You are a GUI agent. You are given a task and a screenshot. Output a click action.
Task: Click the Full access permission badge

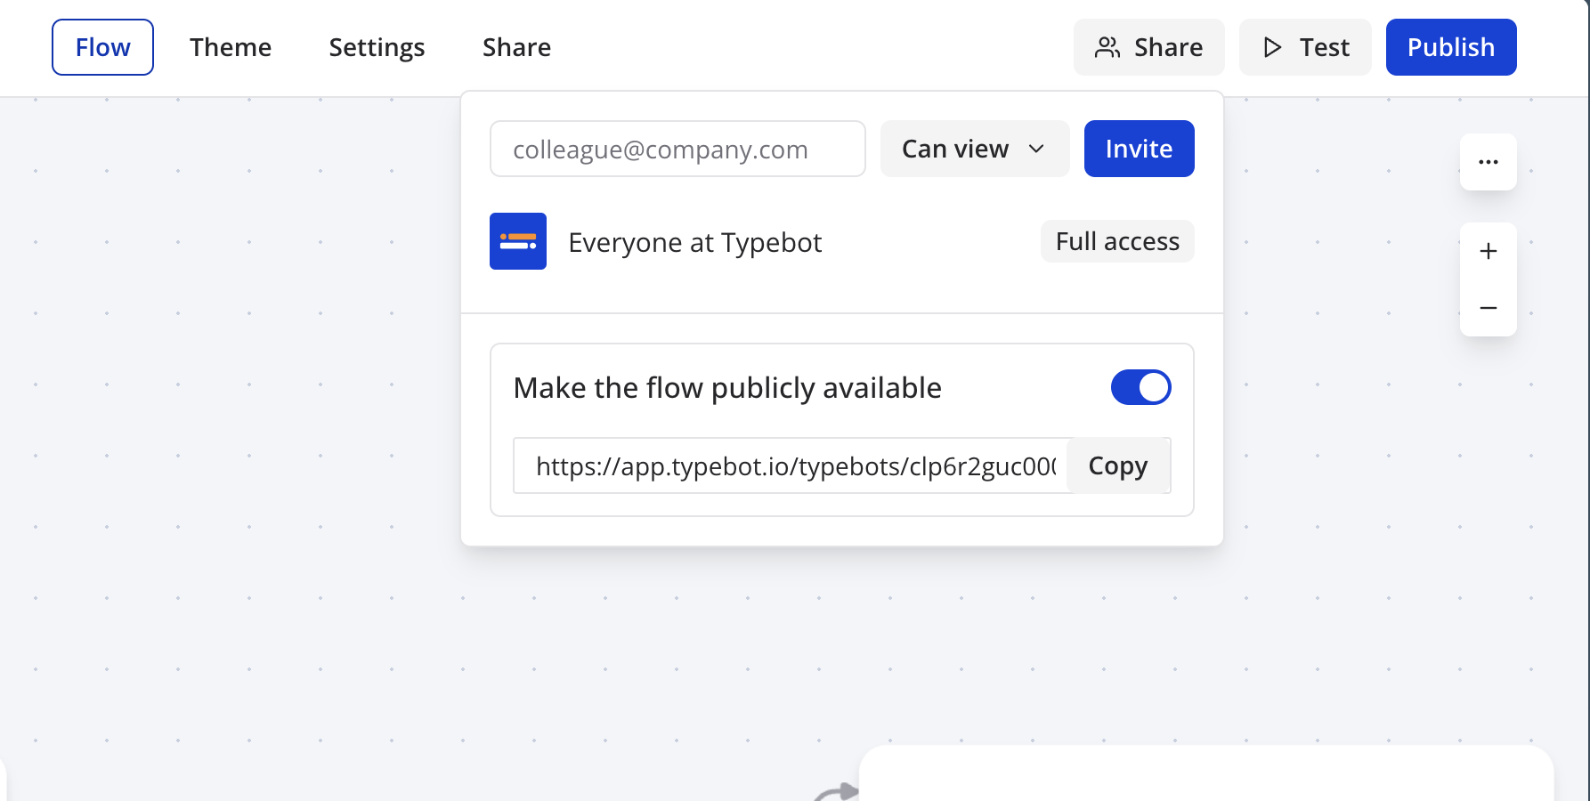pos(1116,241)
